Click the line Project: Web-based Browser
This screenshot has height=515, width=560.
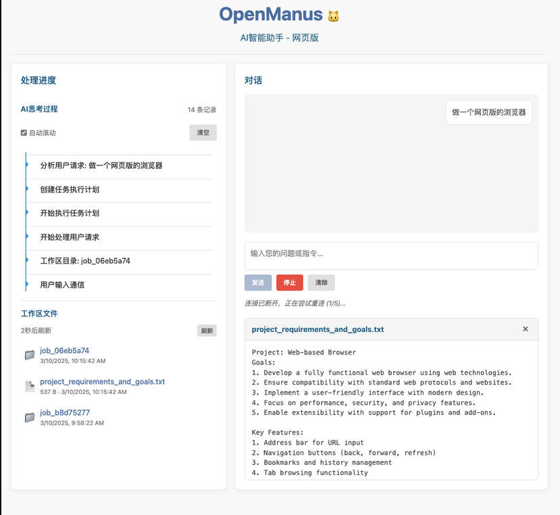click(x=304, y=352)
